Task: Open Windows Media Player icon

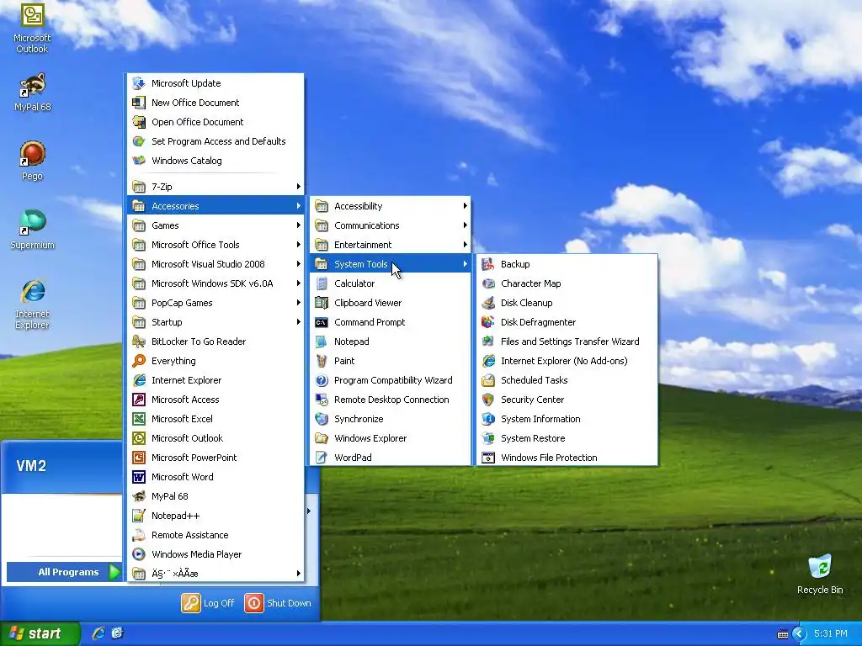Action: (x=139, y=554)
